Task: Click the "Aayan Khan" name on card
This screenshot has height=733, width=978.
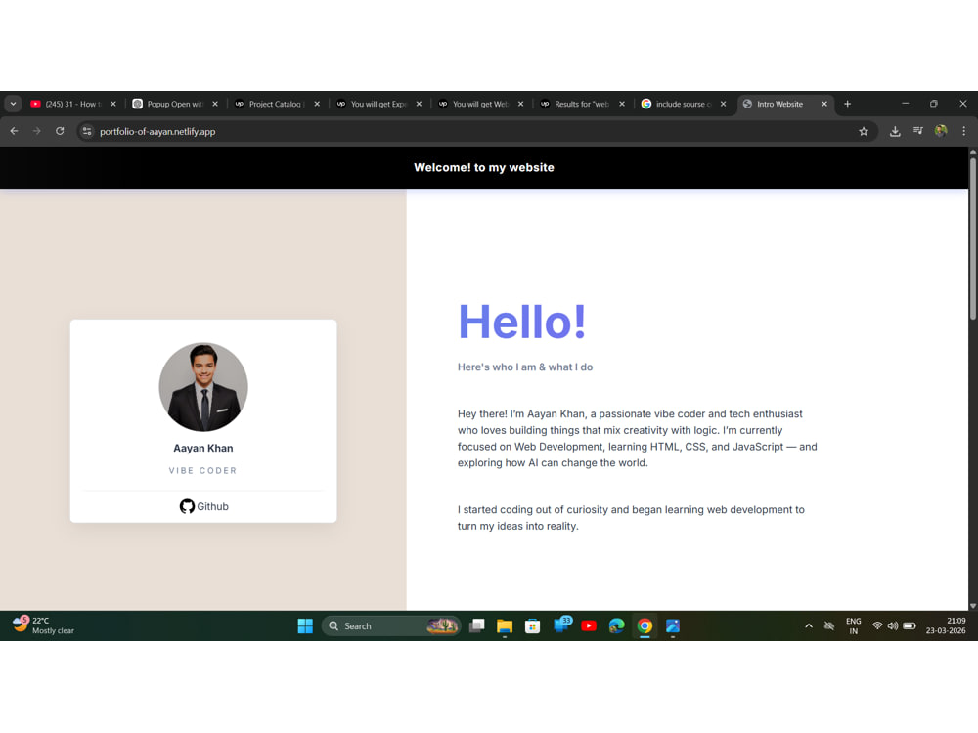Action: tap(203, 449)
